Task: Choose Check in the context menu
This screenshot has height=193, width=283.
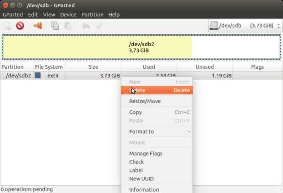Action: pos(157,162)
